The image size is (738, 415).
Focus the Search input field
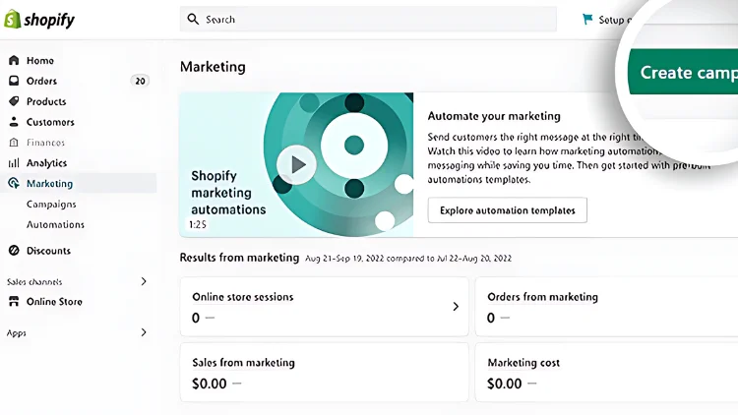(368, 20)
